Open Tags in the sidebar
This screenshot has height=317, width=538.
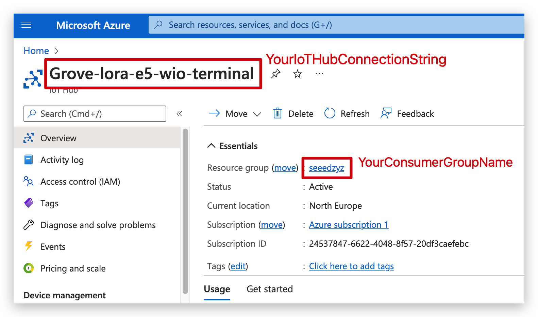[x=97, y=203]
